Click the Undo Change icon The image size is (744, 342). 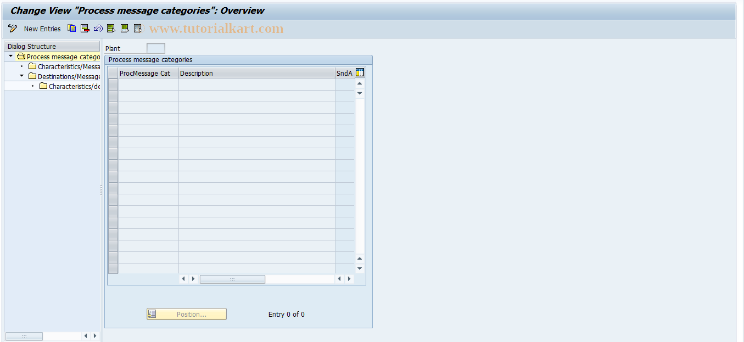(x=98, y=29)
